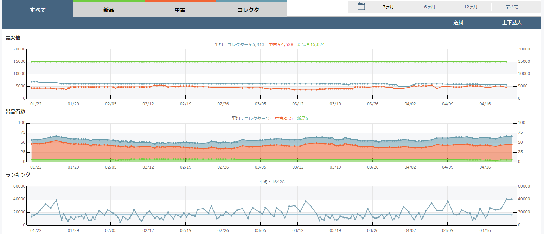
Task: Click コレクター ¥5,913 average price legend
Action: [245, 45]
